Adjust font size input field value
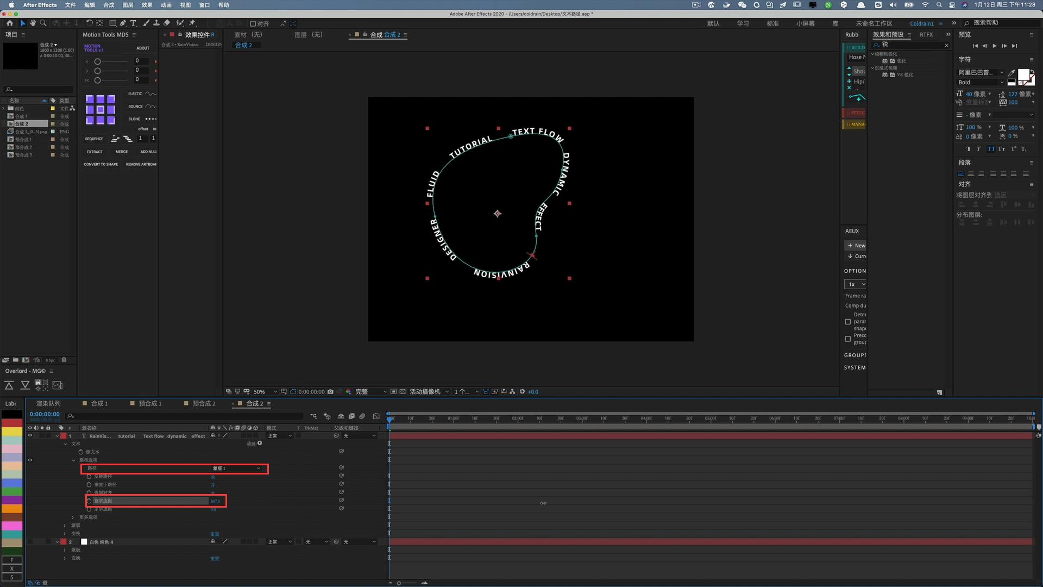 point(976,94)
